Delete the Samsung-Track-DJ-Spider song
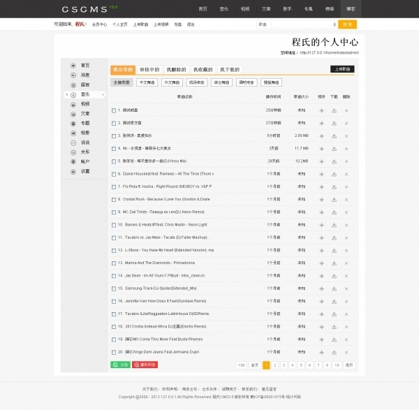Image resolution: width=419 pixels, height=410 pixels. 346,288
